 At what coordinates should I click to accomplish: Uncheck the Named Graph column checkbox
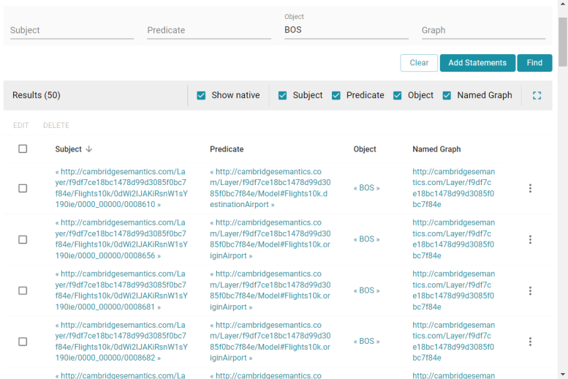click(x=447, y=95)
